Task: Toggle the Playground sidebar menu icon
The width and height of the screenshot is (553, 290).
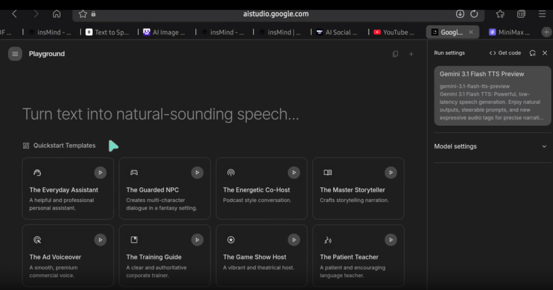Action: [x=15, y=54]
